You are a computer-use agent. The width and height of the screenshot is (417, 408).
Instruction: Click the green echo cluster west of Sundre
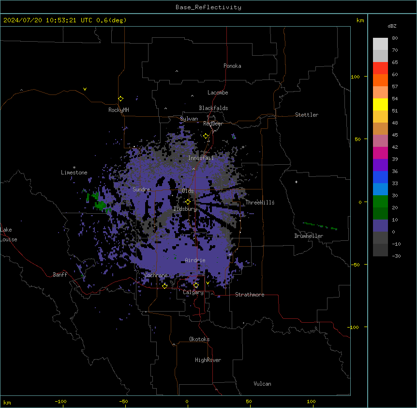click(x=98, y=202)
